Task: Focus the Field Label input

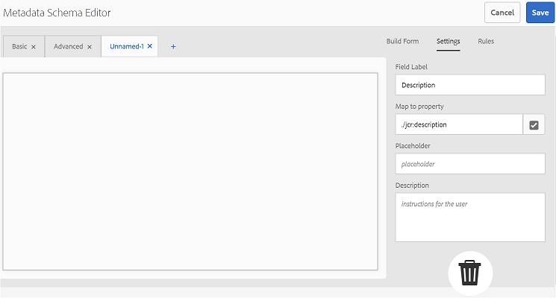Action: pos(469,85)
